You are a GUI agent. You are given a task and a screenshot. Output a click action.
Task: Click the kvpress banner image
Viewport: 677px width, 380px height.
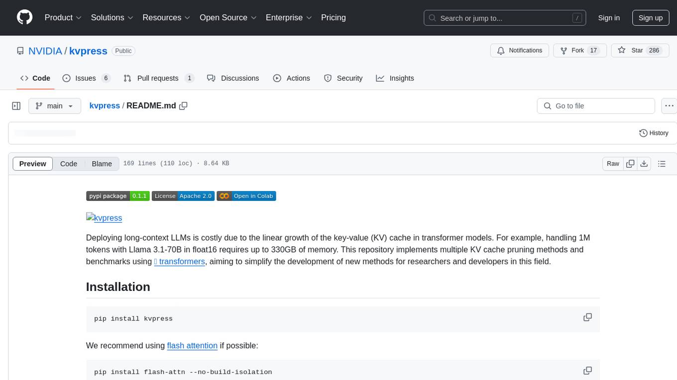(104, 218)
